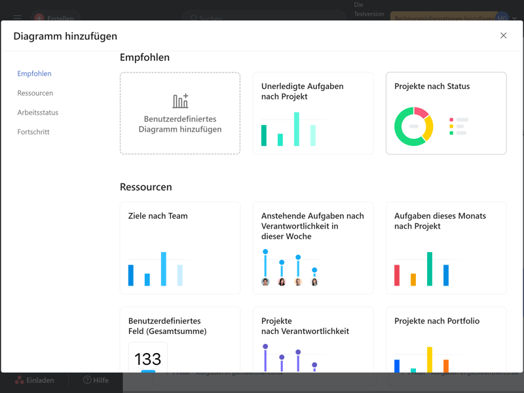
Task: Pick Aufgaben dieses Monats nach Projekt
Action: pyautogui.click(x=446, y=248)
